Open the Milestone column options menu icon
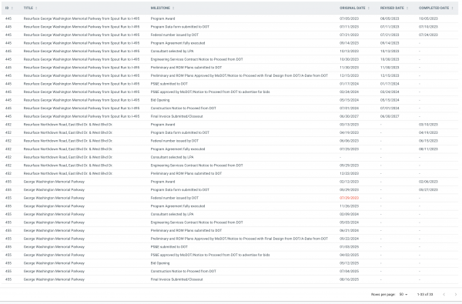The image size is (462, 304). click(173, 8)
